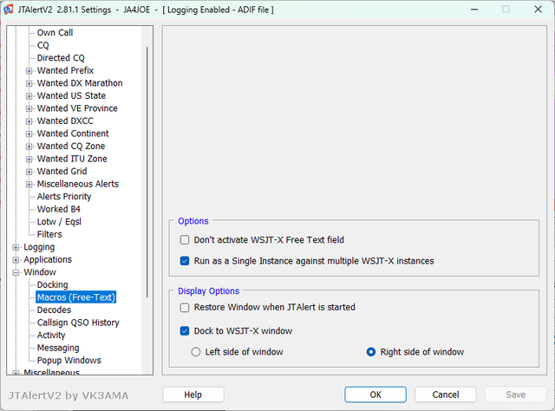Expand the Wanted DX Marathon node

click(x=29, y=83)
